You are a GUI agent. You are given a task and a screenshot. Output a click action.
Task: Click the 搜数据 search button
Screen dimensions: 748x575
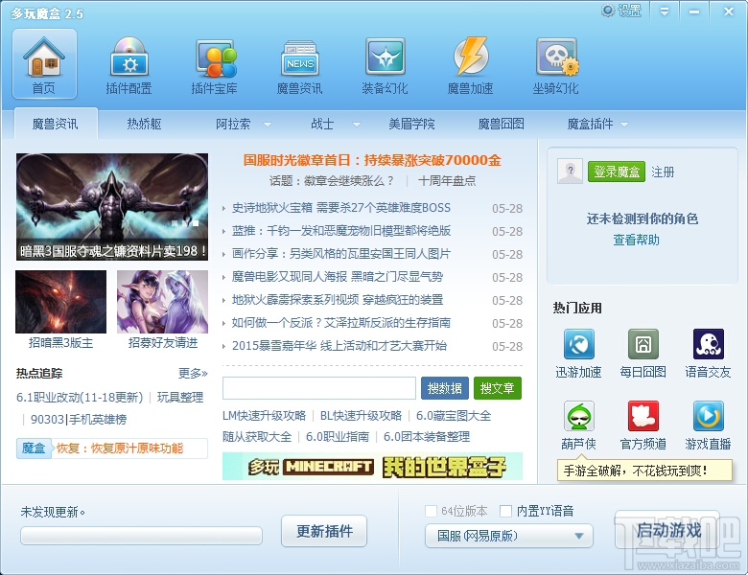coord(445,388)
